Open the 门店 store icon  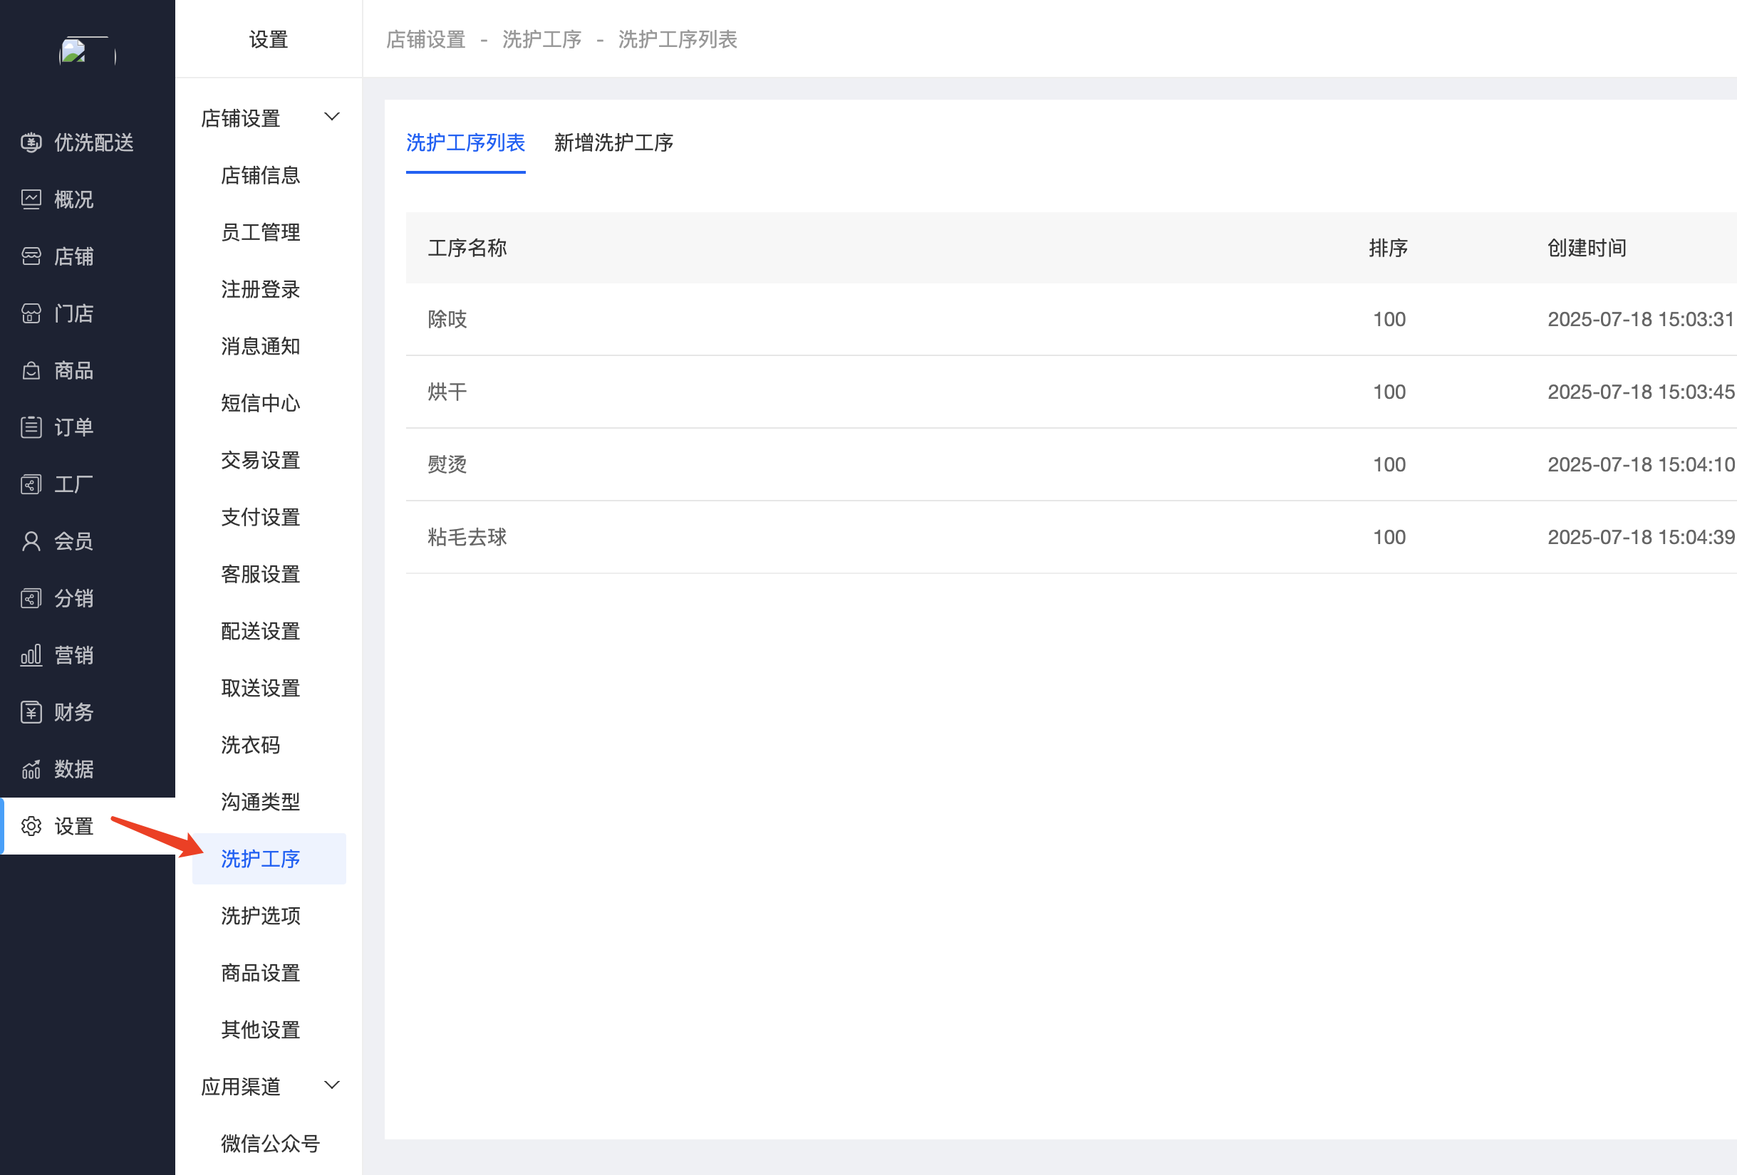click(31, 314)
